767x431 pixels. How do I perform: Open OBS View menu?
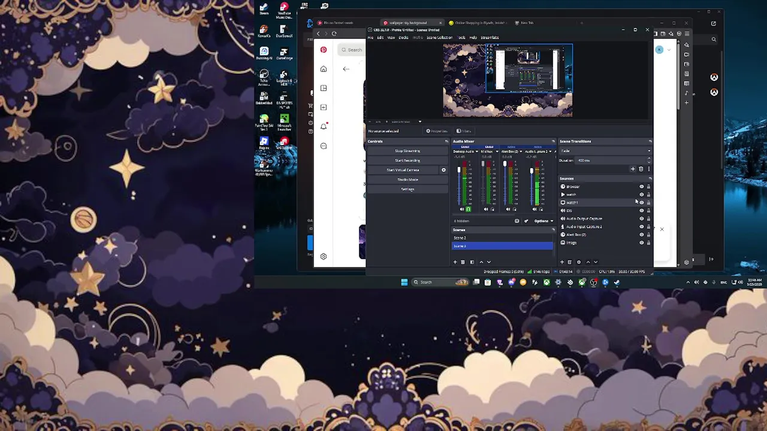391,37
